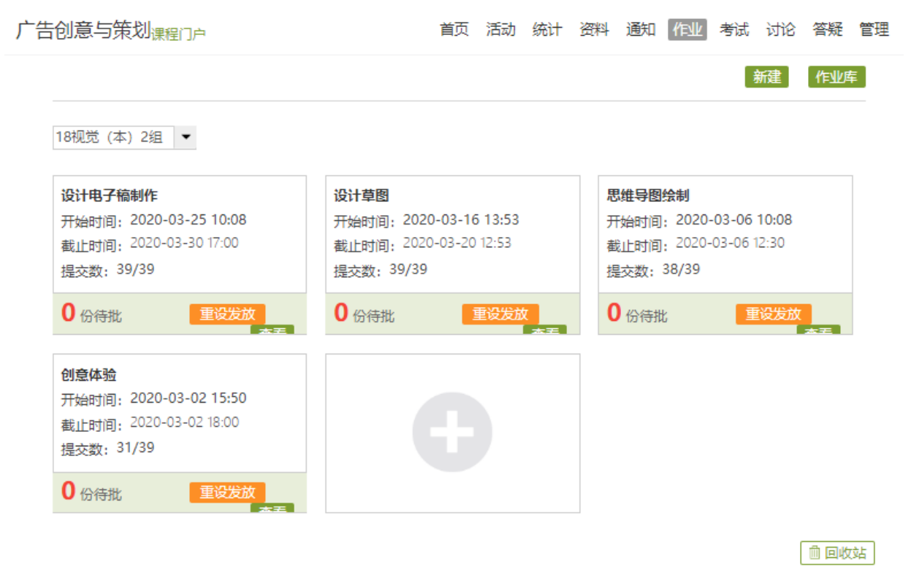This screenshot has height=585, width=922.
Task: Switch to the 活动 tab
Action: (500, 30)
